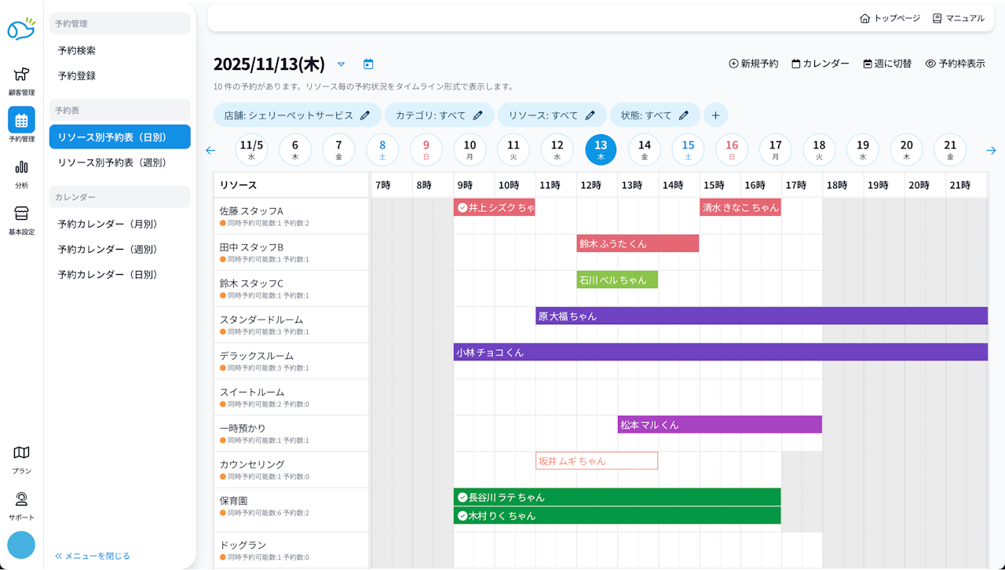Click the calendar picker icon beside date
The width and height of the screenshot is (1005, 570).
pos(368,64)
